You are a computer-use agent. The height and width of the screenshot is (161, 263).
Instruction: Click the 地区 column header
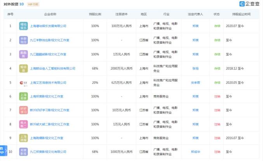click(x=144, y=14)
